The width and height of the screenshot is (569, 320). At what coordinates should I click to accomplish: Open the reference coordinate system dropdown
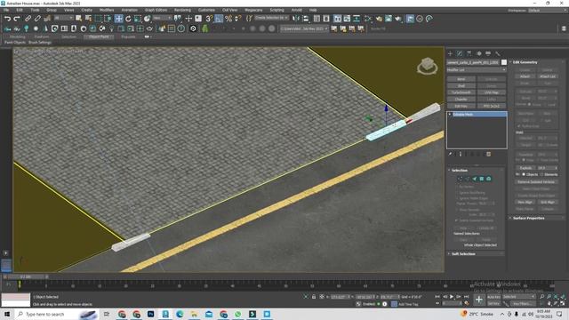[x=162, y=18]
